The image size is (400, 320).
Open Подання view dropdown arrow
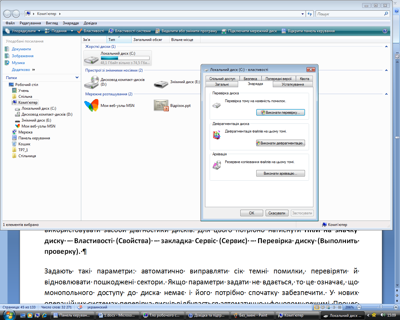tap(72, 31)
